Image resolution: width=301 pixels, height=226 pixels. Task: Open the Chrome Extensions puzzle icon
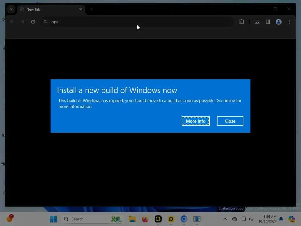[242, 22]
